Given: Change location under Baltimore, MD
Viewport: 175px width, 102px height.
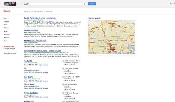Looking at the screenshot, I should pos(9,49).
